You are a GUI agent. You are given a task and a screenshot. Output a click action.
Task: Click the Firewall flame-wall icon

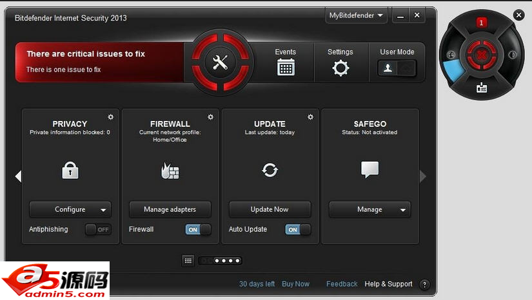170,171
